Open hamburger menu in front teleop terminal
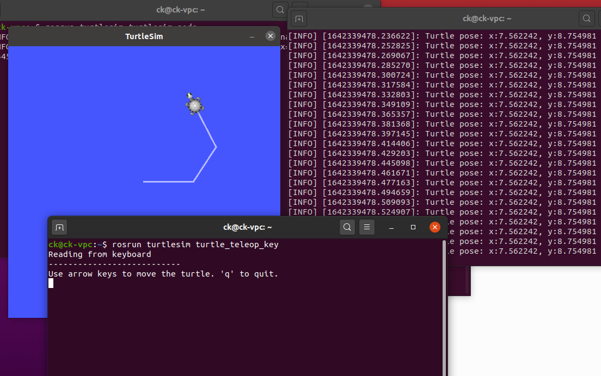This screenshot has width=601, height=376. [x=367, y=227]
